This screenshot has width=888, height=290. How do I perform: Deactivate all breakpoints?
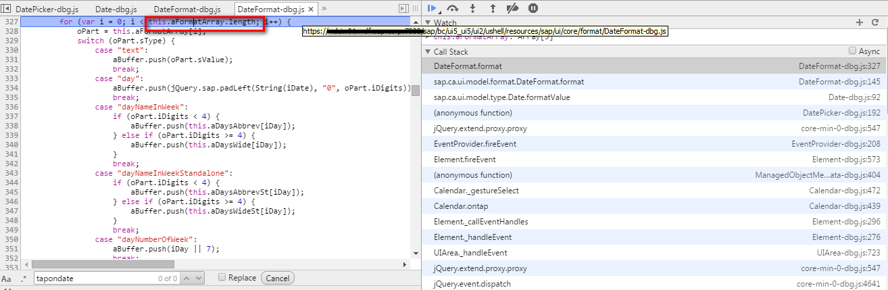click(x=512, y=8)
